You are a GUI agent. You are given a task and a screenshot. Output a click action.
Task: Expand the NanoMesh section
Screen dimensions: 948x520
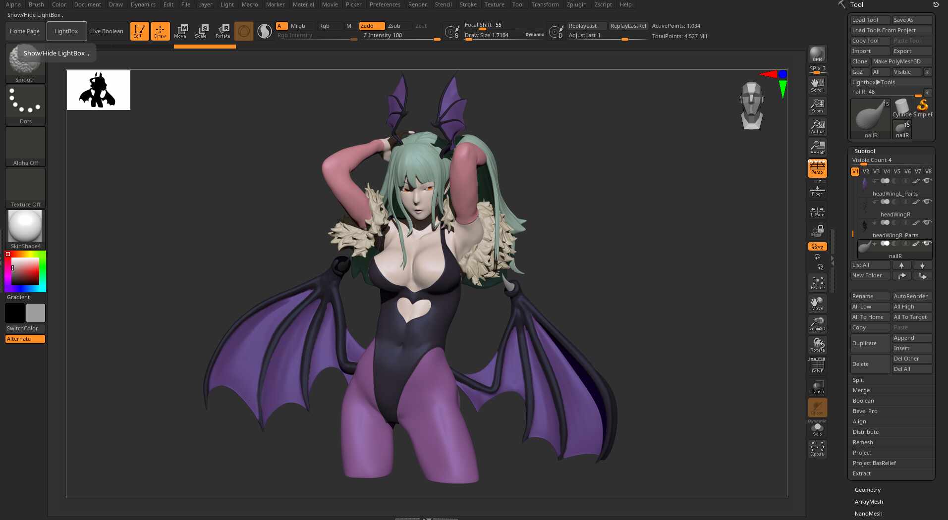coord(868,514)
